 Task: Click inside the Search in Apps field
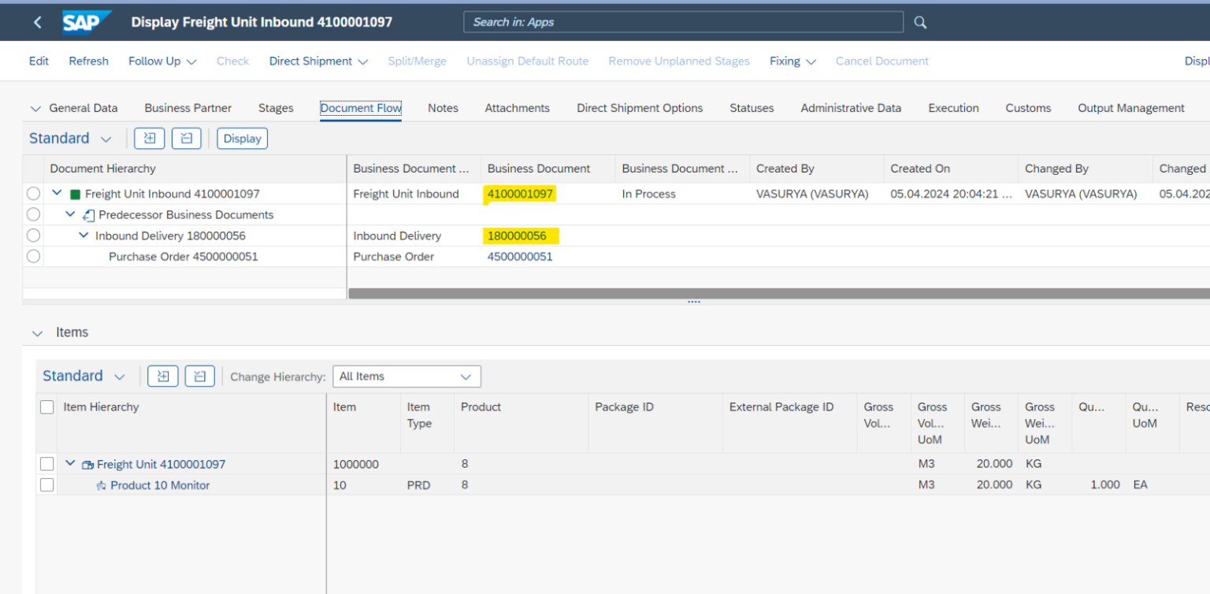click(x=682, y=21)
